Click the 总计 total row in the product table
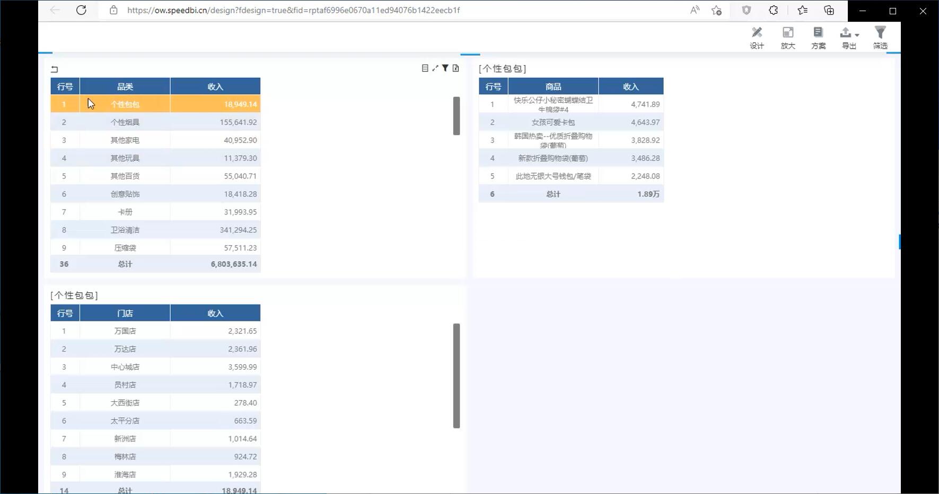The image size is (939, 494). tap(553, 194)
